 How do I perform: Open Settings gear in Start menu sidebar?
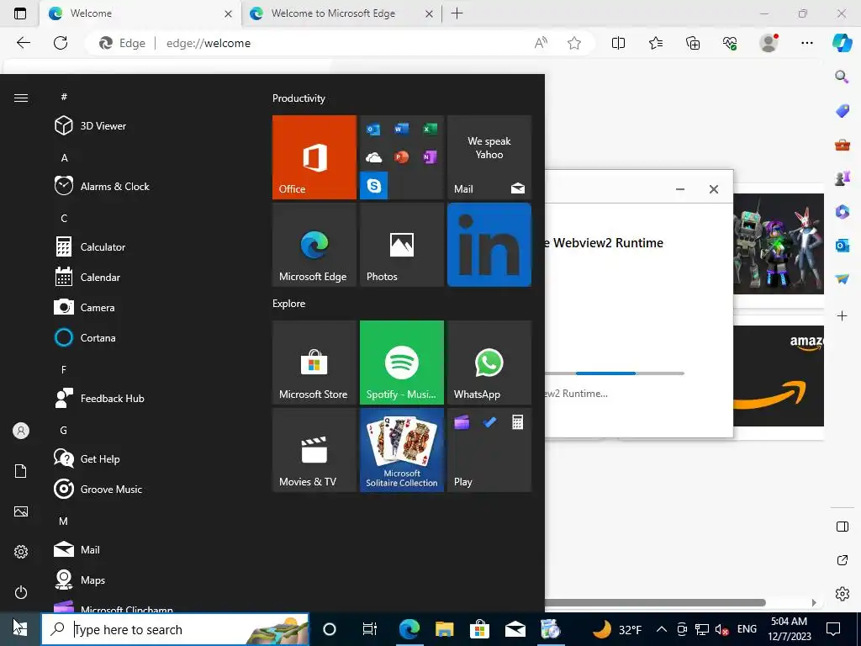(21, 552)
